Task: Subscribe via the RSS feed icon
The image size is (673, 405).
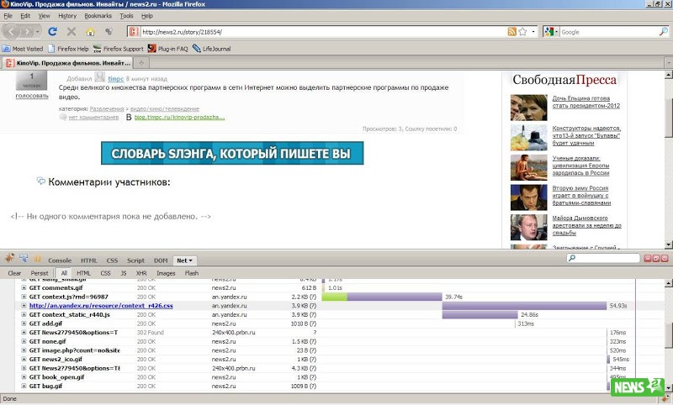Action: point(511,32)
